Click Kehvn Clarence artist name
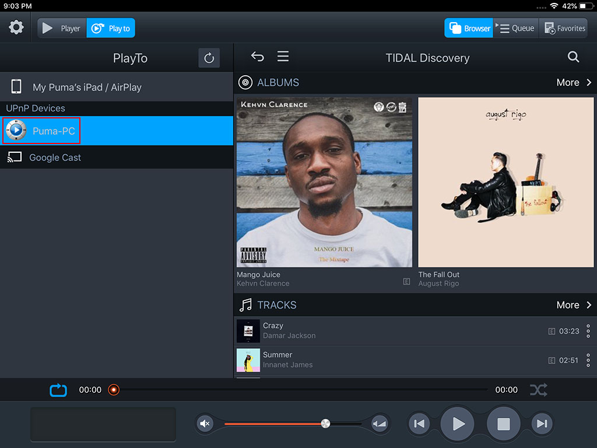Image resolution: width=597 pixels, height=448 pixels. (x=263, y=283)
